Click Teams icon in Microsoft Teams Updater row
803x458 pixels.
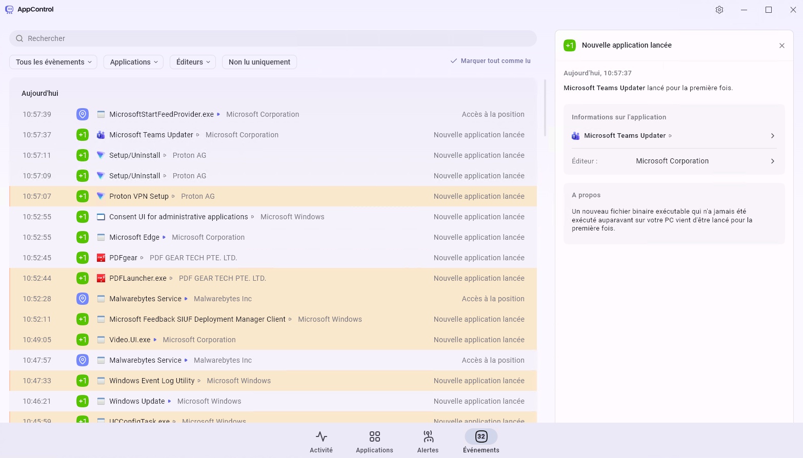click(101, 135)
